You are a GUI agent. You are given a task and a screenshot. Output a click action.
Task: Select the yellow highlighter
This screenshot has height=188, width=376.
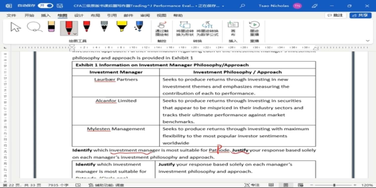[x=122, y=27]
